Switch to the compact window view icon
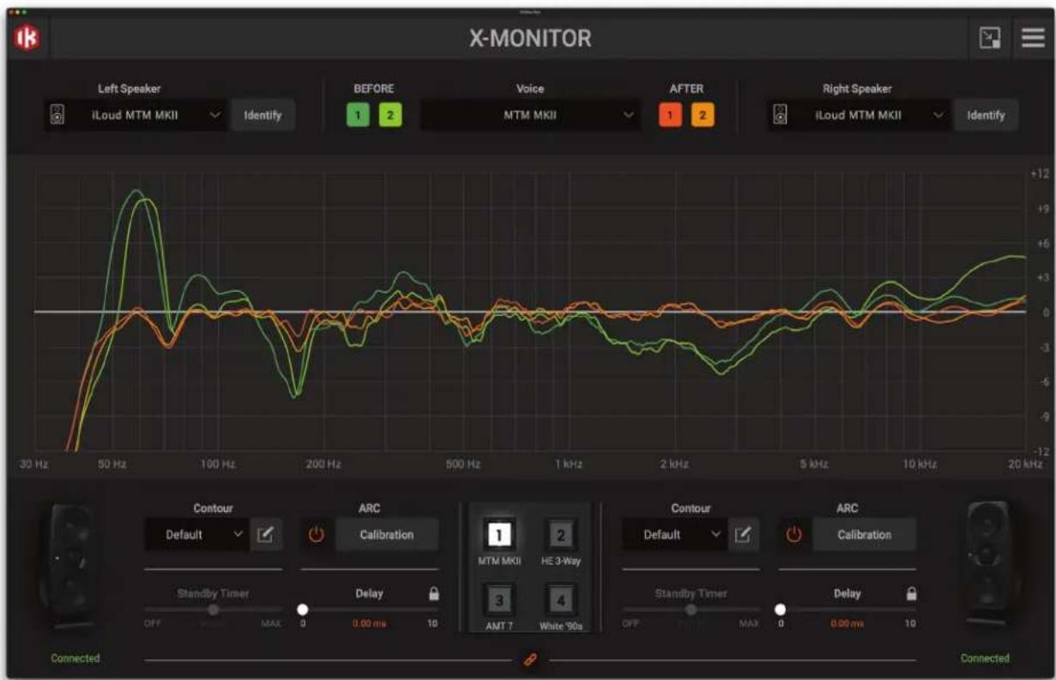This screenshot has height=680, width=1056. (991, 38)
